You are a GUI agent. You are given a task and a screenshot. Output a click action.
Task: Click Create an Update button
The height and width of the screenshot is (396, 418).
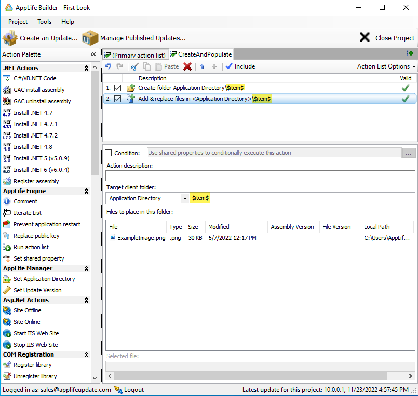[x=41, y=38]
